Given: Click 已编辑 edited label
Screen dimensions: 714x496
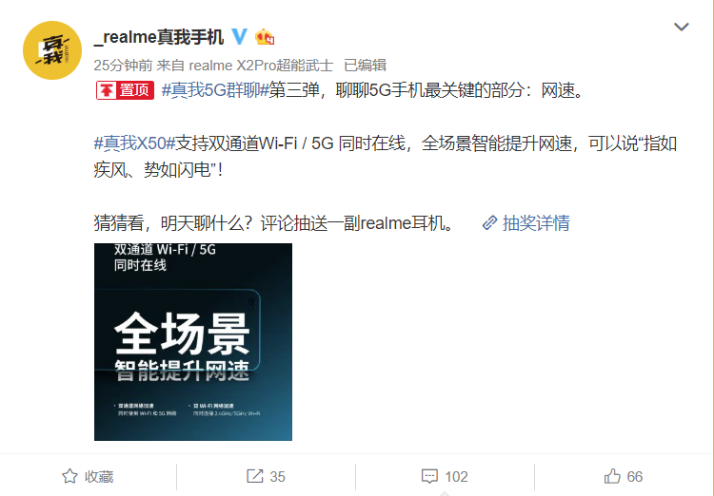Looking at the screenshot, I should [x=366, y=65].
